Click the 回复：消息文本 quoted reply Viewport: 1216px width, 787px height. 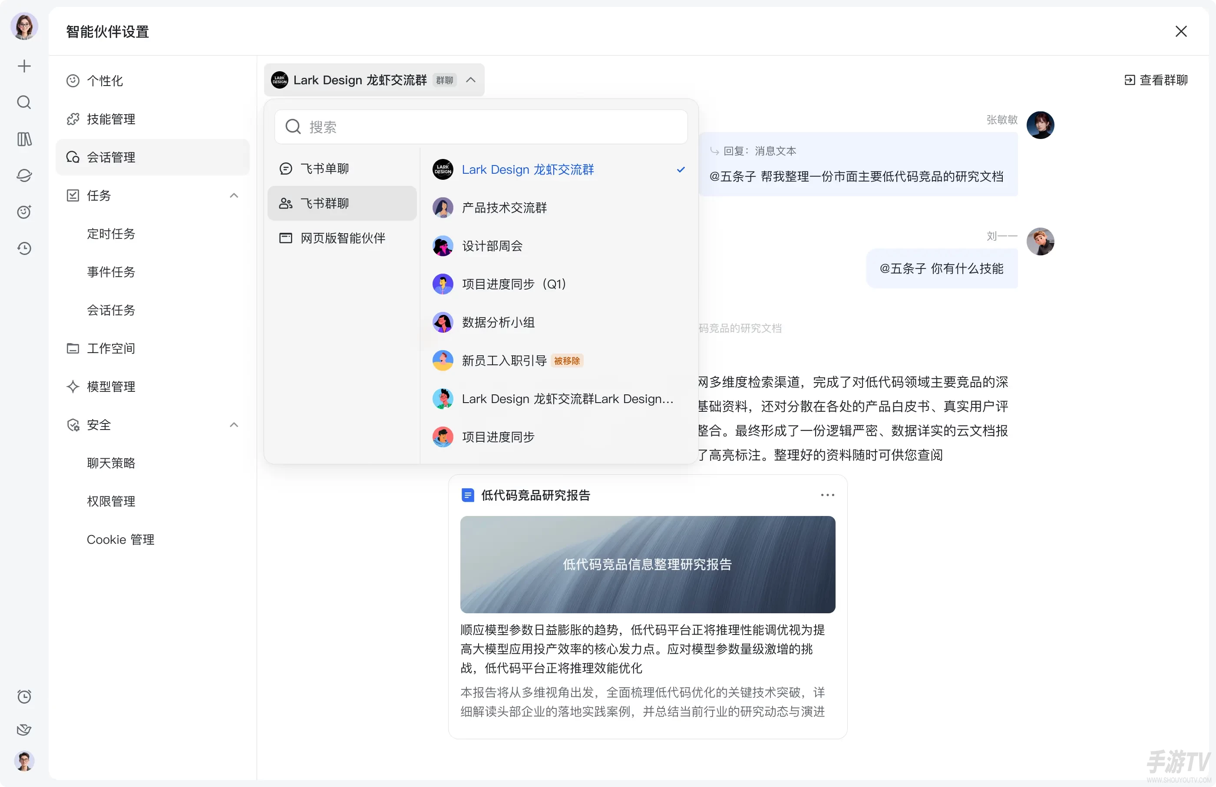click(753, 151)
